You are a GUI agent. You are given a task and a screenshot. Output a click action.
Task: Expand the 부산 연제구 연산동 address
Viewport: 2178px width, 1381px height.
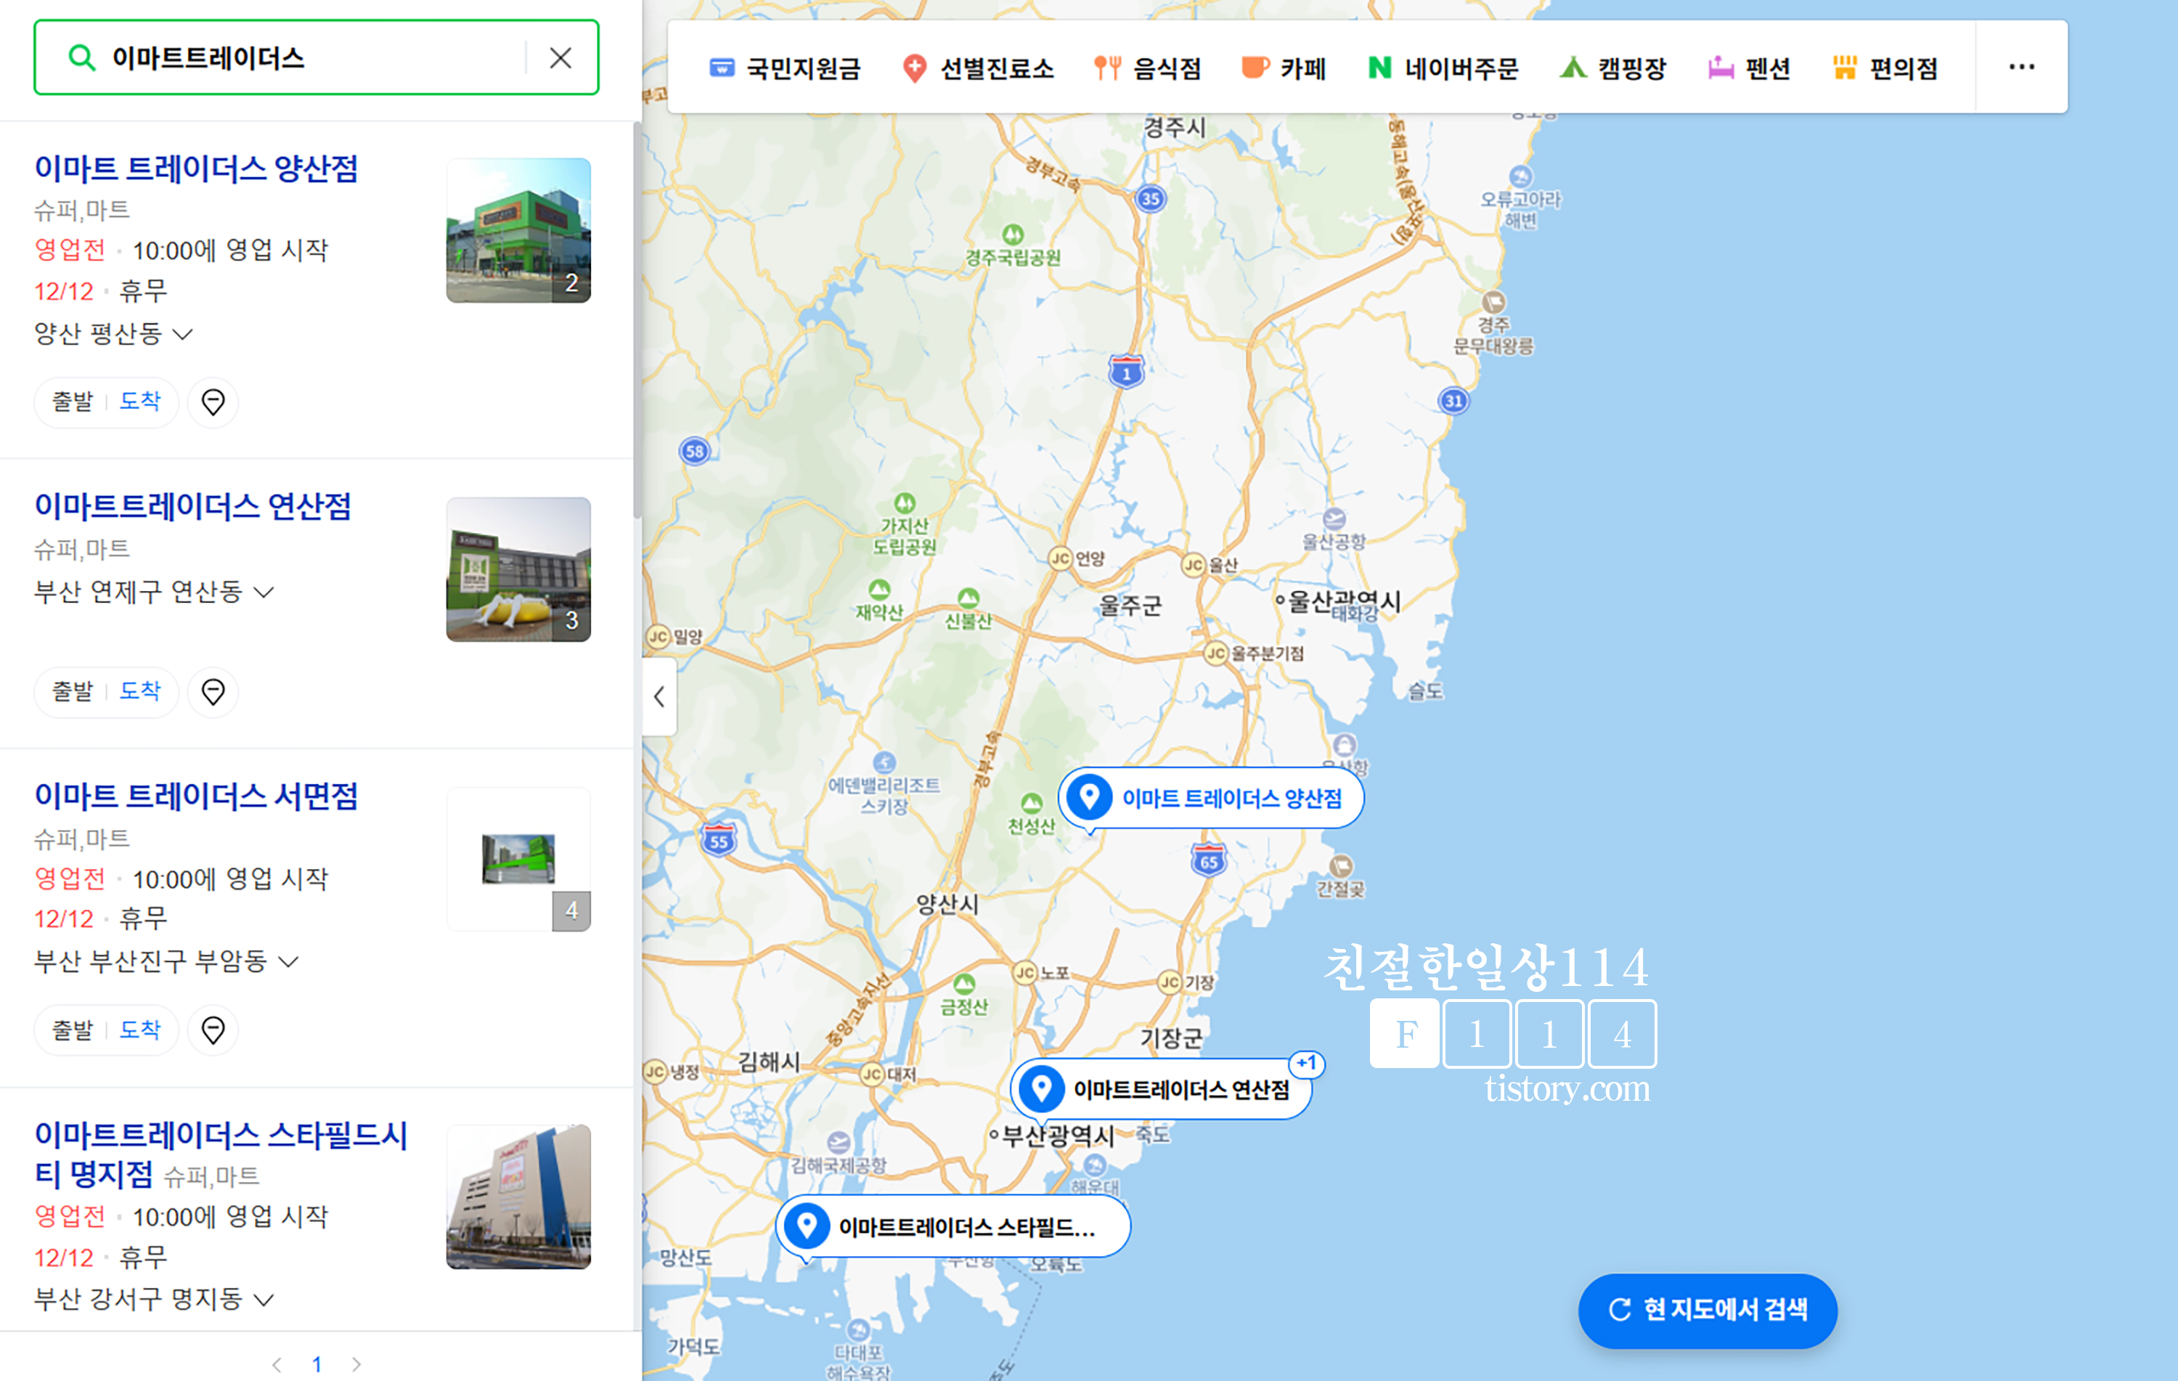point(264,592)
